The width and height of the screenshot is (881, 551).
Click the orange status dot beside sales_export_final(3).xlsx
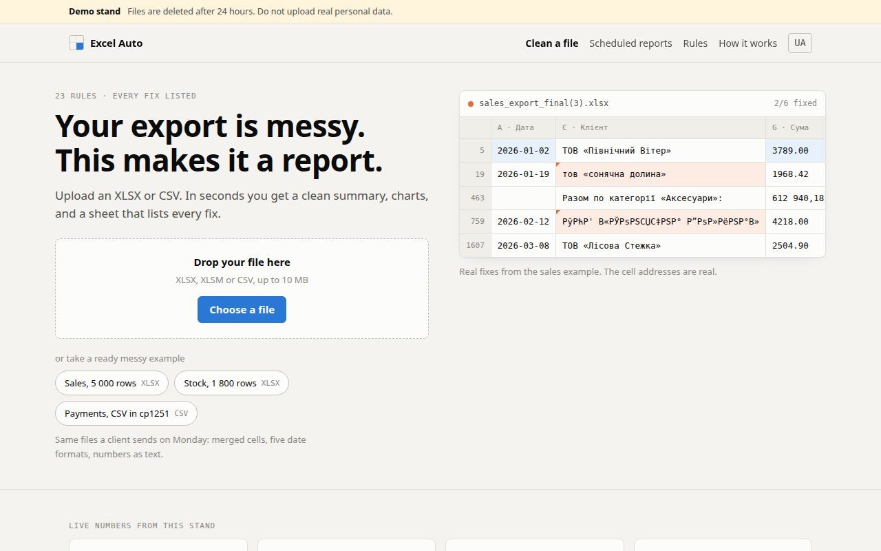tap(471, 104)
